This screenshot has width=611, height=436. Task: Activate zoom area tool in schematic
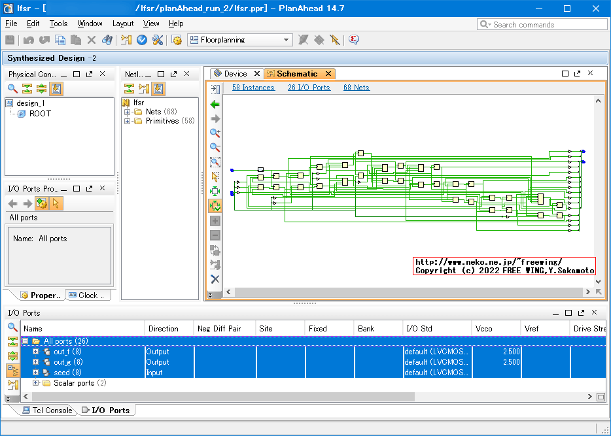(215, 161)
